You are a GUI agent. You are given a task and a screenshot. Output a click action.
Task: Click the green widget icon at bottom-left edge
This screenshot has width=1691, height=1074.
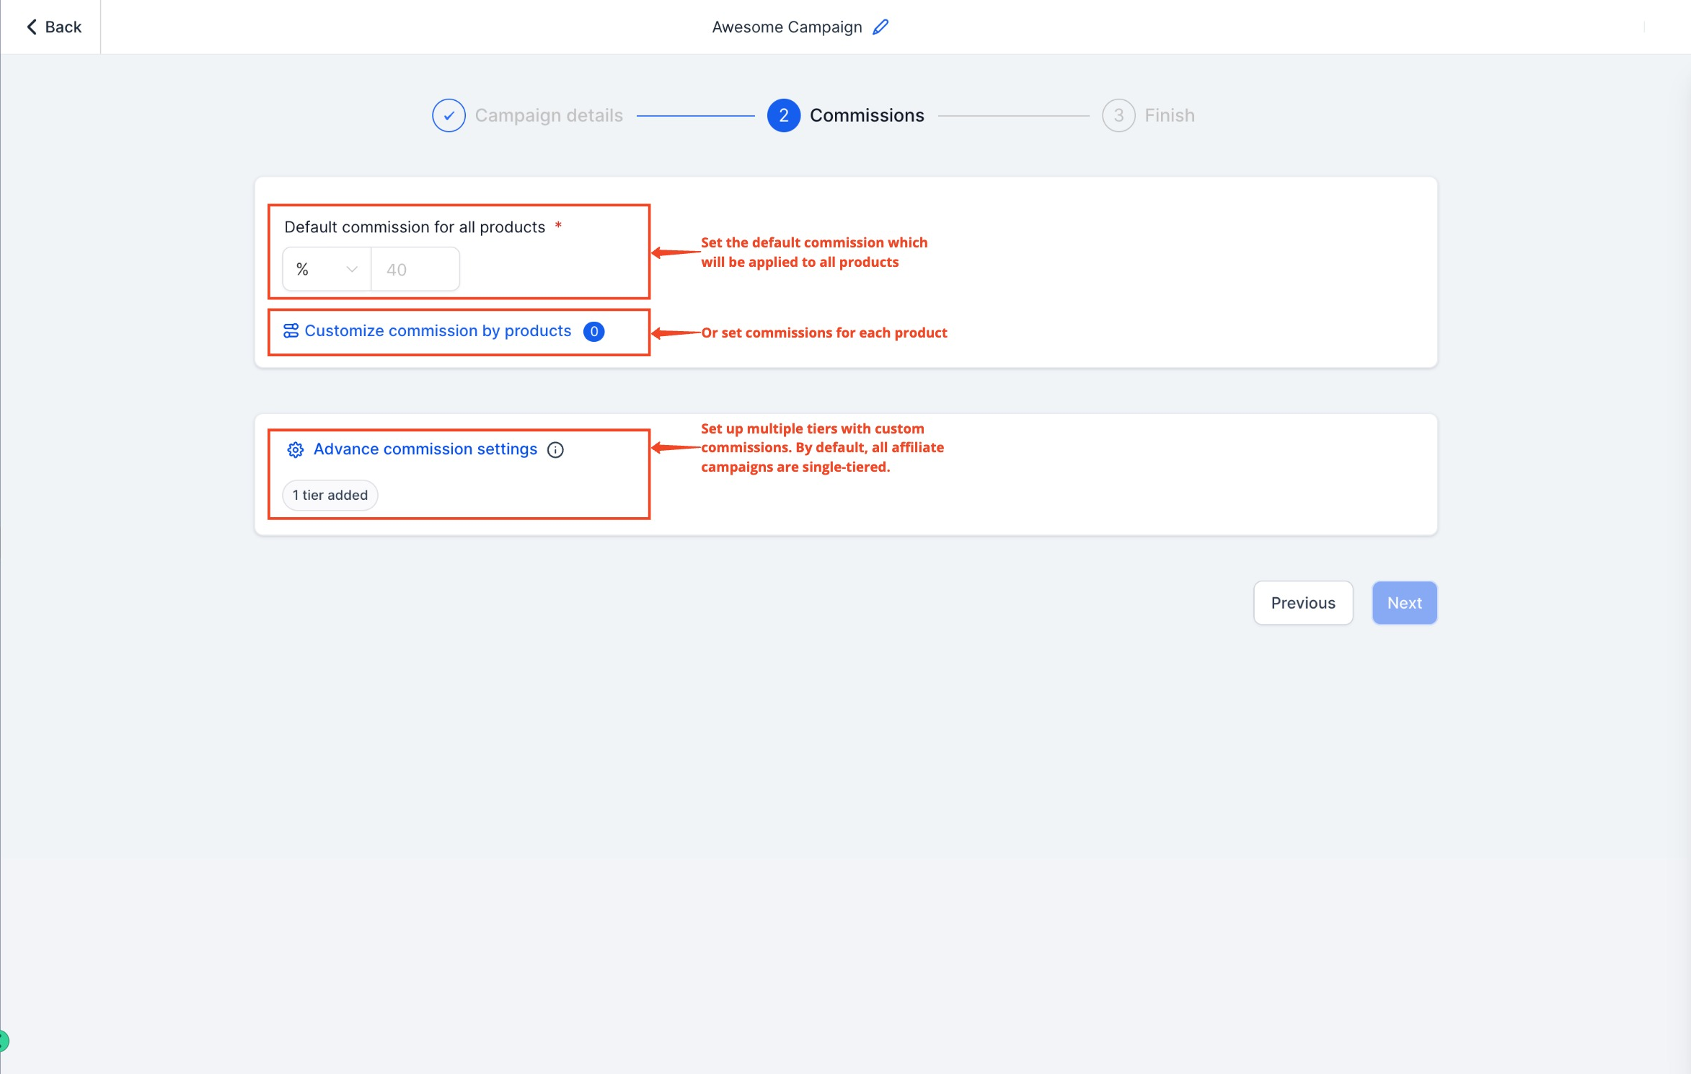coord(4,1041)
